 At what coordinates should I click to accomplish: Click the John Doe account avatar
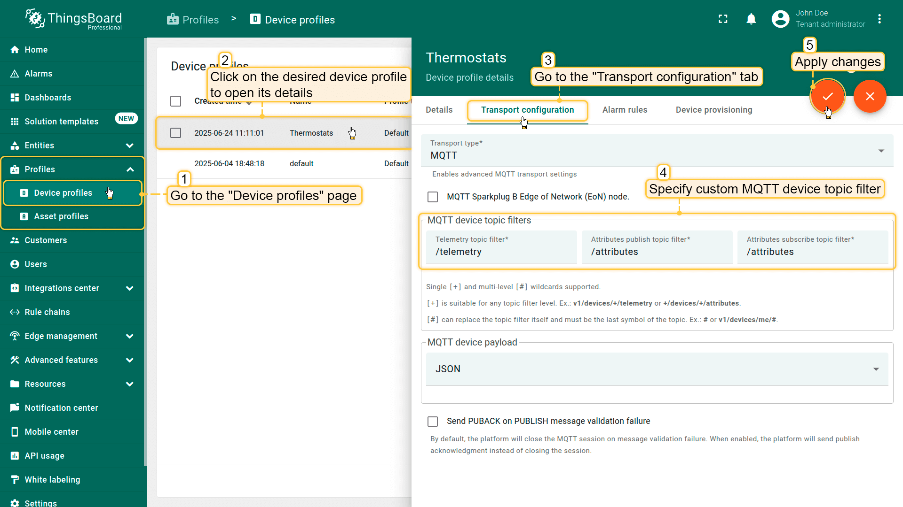coord(780,19)
